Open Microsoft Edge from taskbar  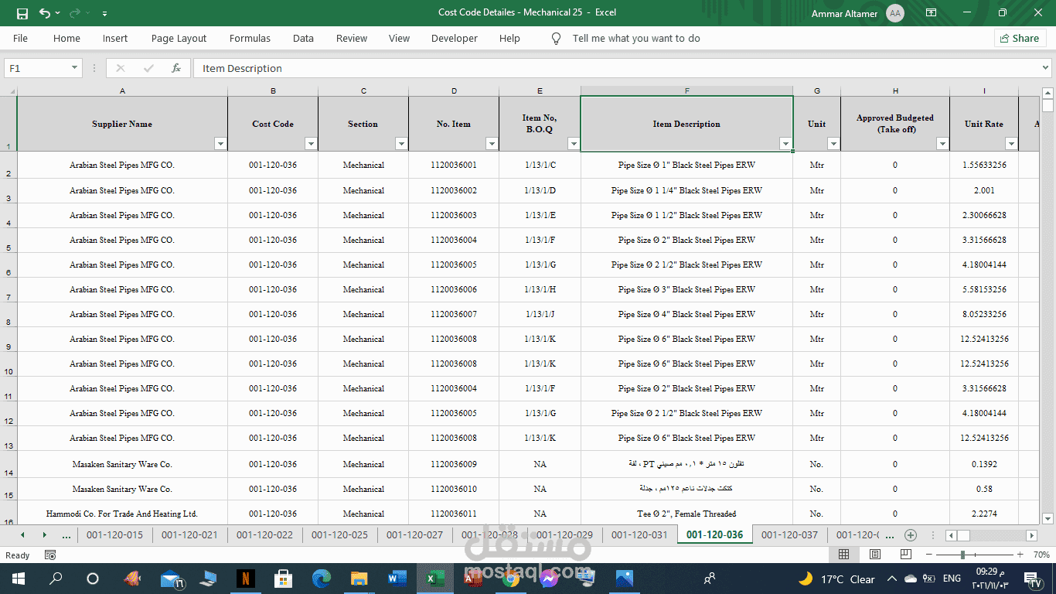(321, 579)
